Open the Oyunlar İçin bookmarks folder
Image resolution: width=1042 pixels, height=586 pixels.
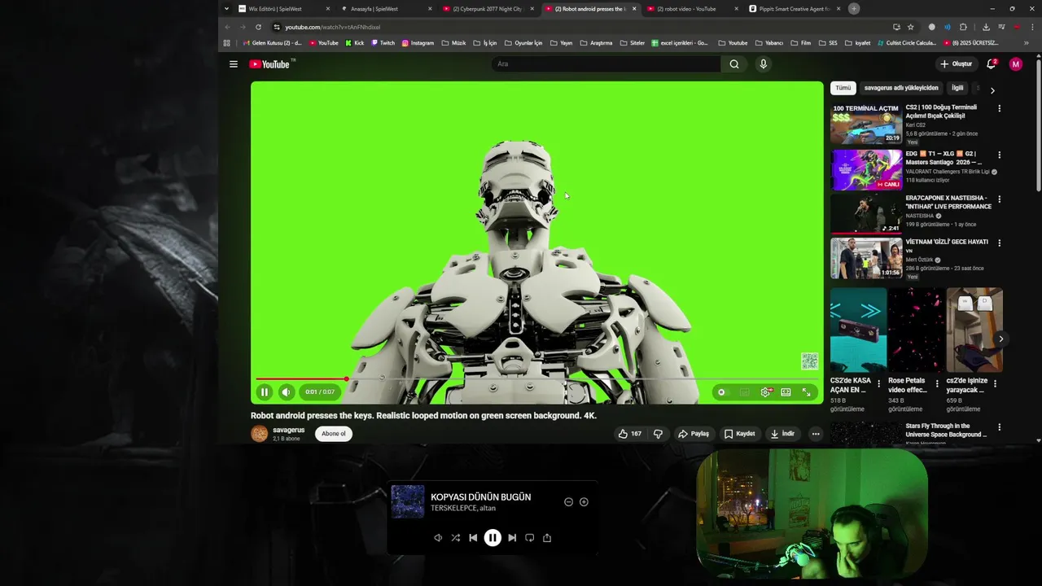coord(523,43)
